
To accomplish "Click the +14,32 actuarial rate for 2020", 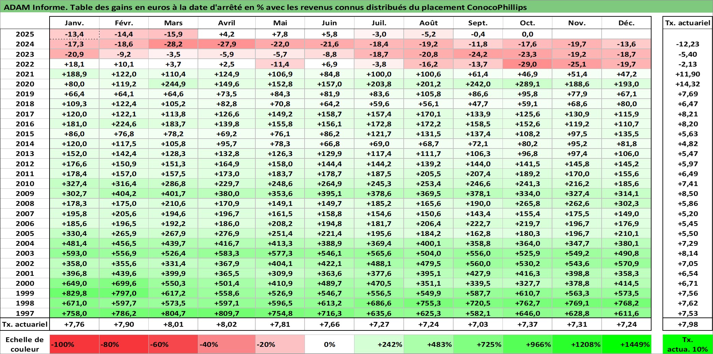I will pyautogui.click(x=687, y=84).
